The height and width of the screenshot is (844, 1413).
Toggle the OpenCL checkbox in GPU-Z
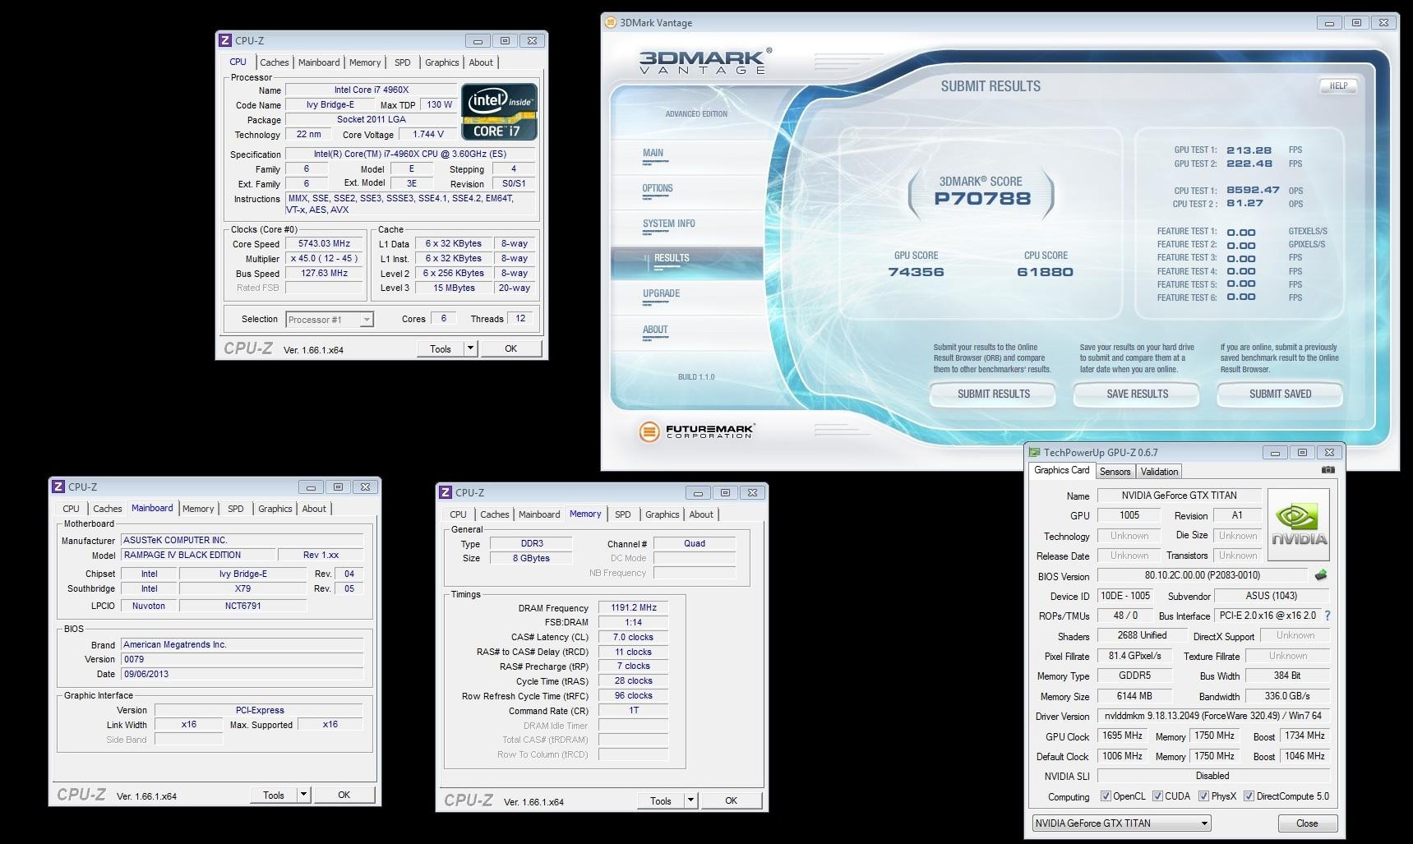pyautogui.click(x=1106, y=796)
